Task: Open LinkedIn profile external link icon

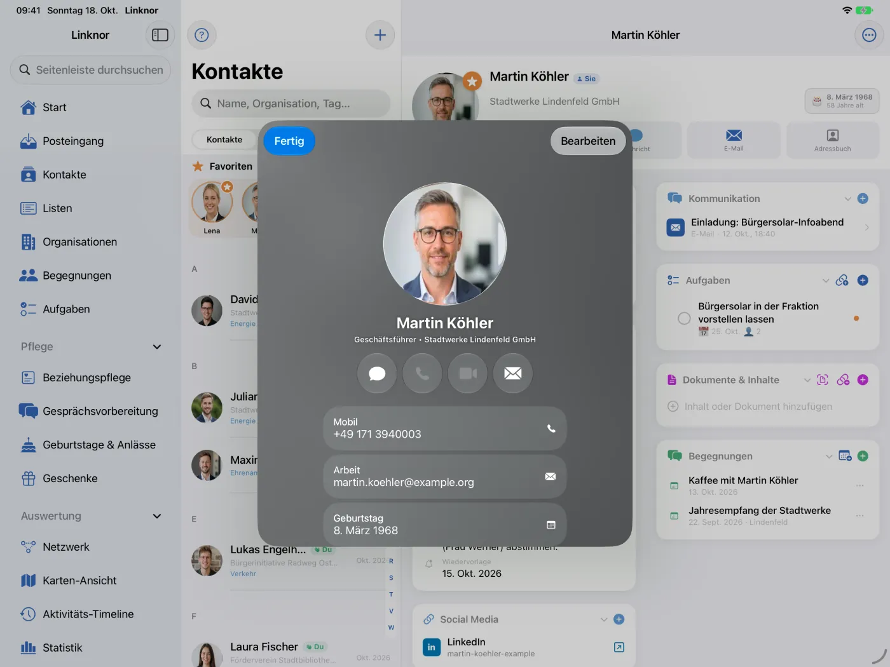Action: [x=619, y=647]
